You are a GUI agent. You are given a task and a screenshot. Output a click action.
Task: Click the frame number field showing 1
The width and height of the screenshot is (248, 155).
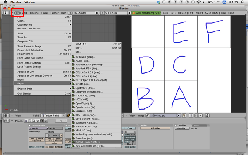(61, 121)
